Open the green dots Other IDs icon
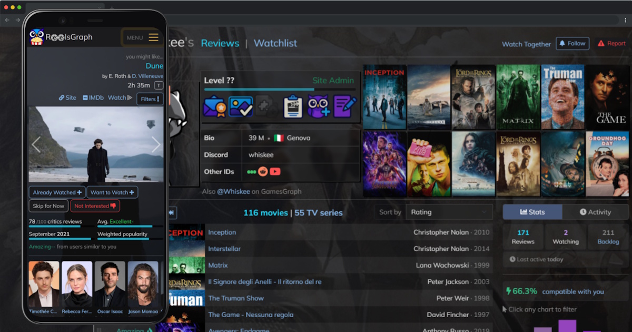Viewport: 632px width, 332px height. point(251,172)
